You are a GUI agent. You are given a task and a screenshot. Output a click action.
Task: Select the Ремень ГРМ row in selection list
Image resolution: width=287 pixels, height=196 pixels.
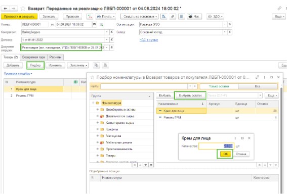217,118
